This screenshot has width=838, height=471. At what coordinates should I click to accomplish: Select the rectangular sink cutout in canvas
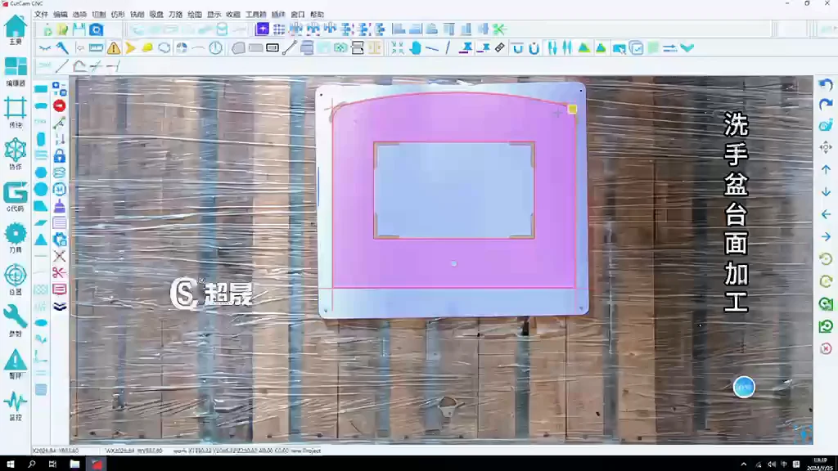click(x=453, y=190)
